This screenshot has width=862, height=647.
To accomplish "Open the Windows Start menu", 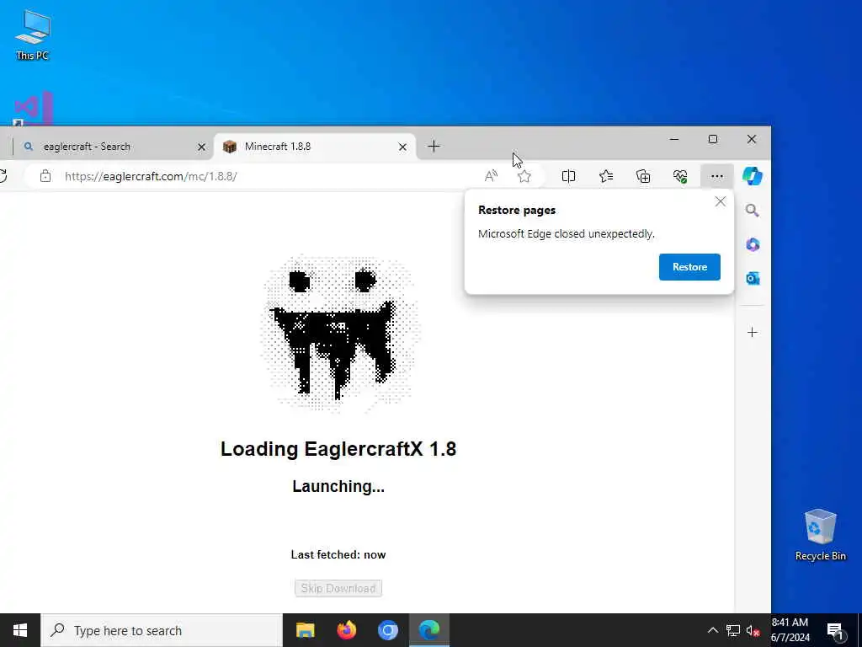I will (x=20, y=630).
